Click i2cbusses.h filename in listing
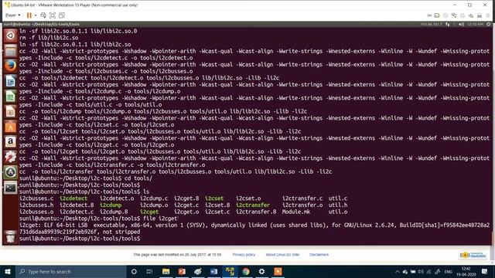 click(x=36, y=205)
